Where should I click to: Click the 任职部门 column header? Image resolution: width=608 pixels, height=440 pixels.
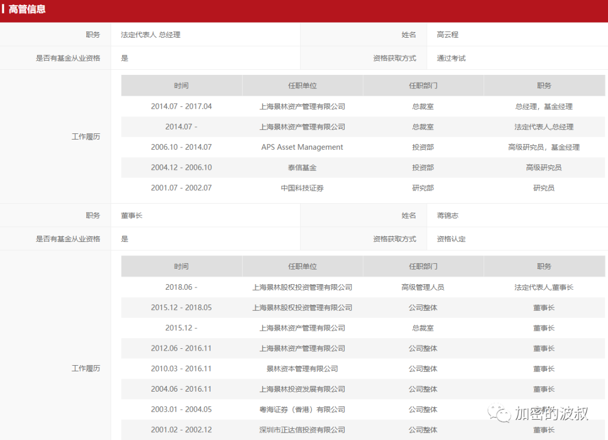click(x=423, y=85)
